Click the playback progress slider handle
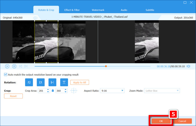Screen dimensions: 196x126 click(x=106, y=66)
